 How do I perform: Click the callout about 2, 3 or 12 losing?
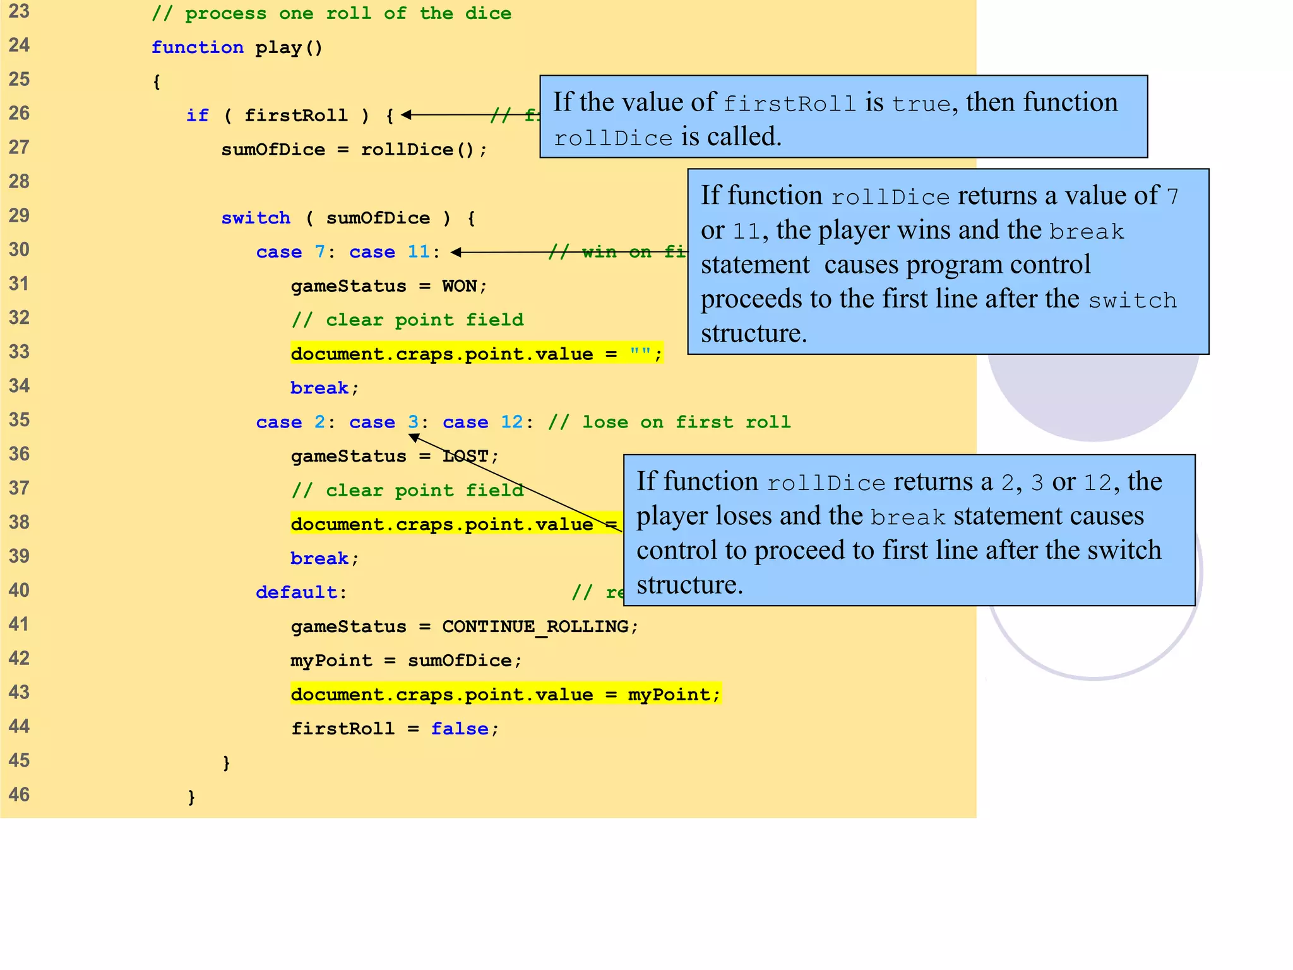(x=909, y=530)
